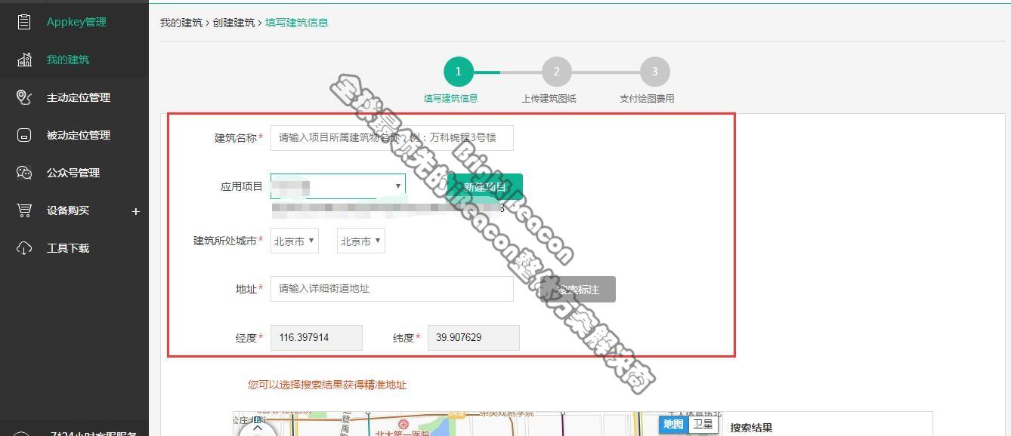Viewport: 1011px width, 436px height.
Task: Open 我的建筑 in the sidebar
Action: click(68, 60)
